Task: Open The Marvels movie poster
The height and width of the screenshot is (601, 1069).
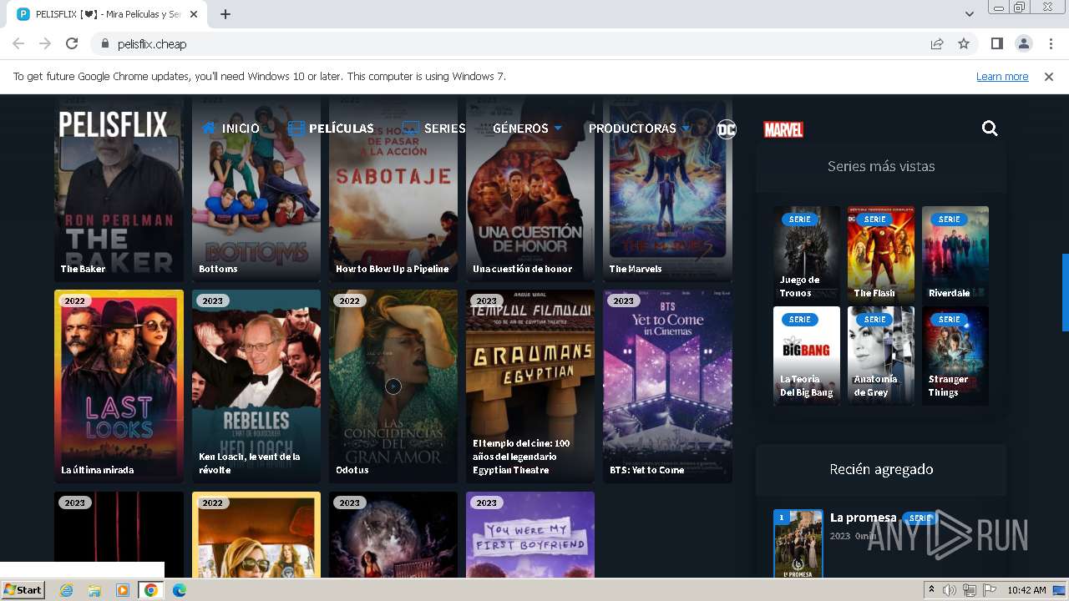Action: 667,188
